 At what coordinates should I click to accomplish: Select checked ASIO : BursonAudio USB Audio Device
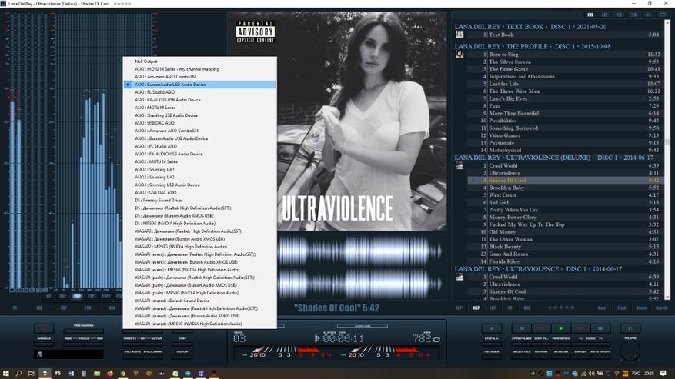[x=200, y=85]
